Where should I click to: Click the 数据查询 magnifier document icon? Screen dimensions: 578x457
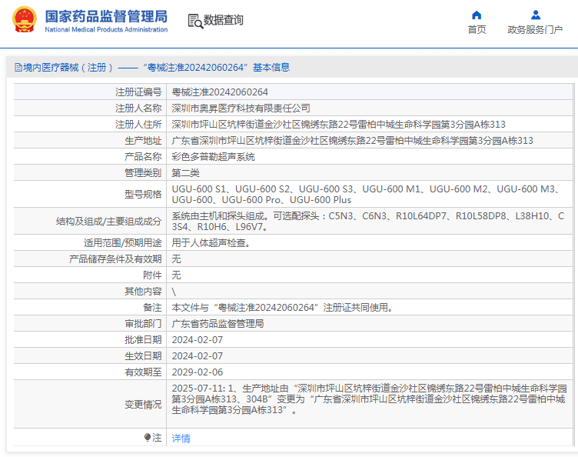coord(195,21)
